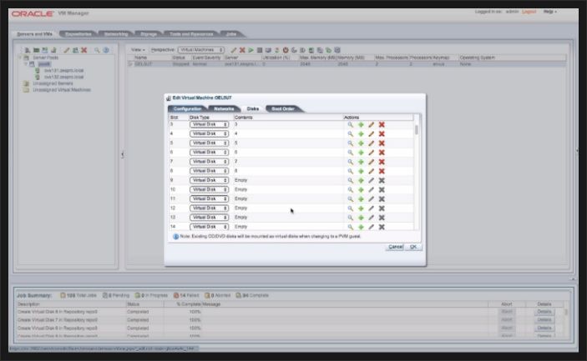Create a virtual disk in slot 9
This screenshot has width=587, height=361.
click(361, 180)
